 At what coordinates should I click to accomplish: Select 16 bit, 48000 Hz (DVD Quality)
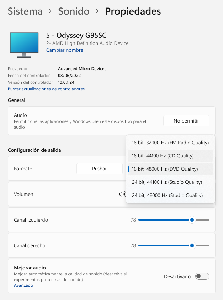pyautogui.click(x=170, y=169)
